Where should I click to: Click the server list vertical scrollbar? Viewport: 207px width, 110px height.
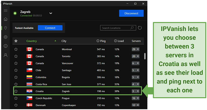click(x=145, y=56)
